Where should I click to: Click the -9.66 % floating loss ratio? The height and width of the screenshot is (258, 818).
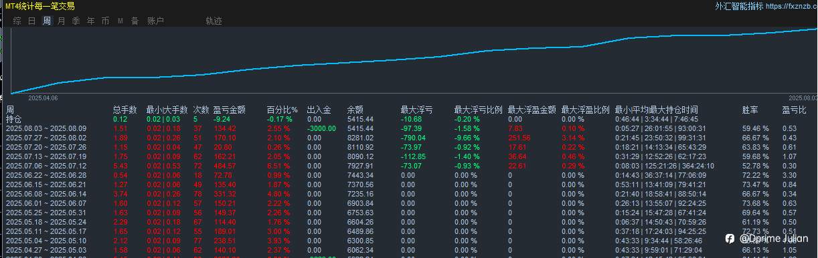pos(467,137)
